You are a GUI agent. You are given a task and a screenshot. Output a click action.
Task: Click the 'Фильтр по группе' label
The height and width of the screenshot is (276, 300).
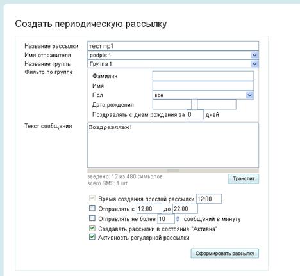click(x=49, y=72)
